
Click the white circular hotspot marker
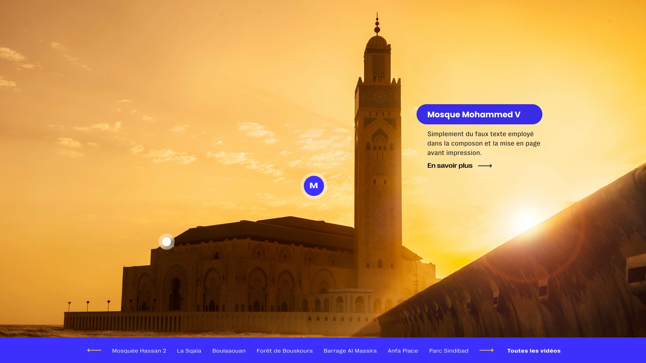point(167,242)
